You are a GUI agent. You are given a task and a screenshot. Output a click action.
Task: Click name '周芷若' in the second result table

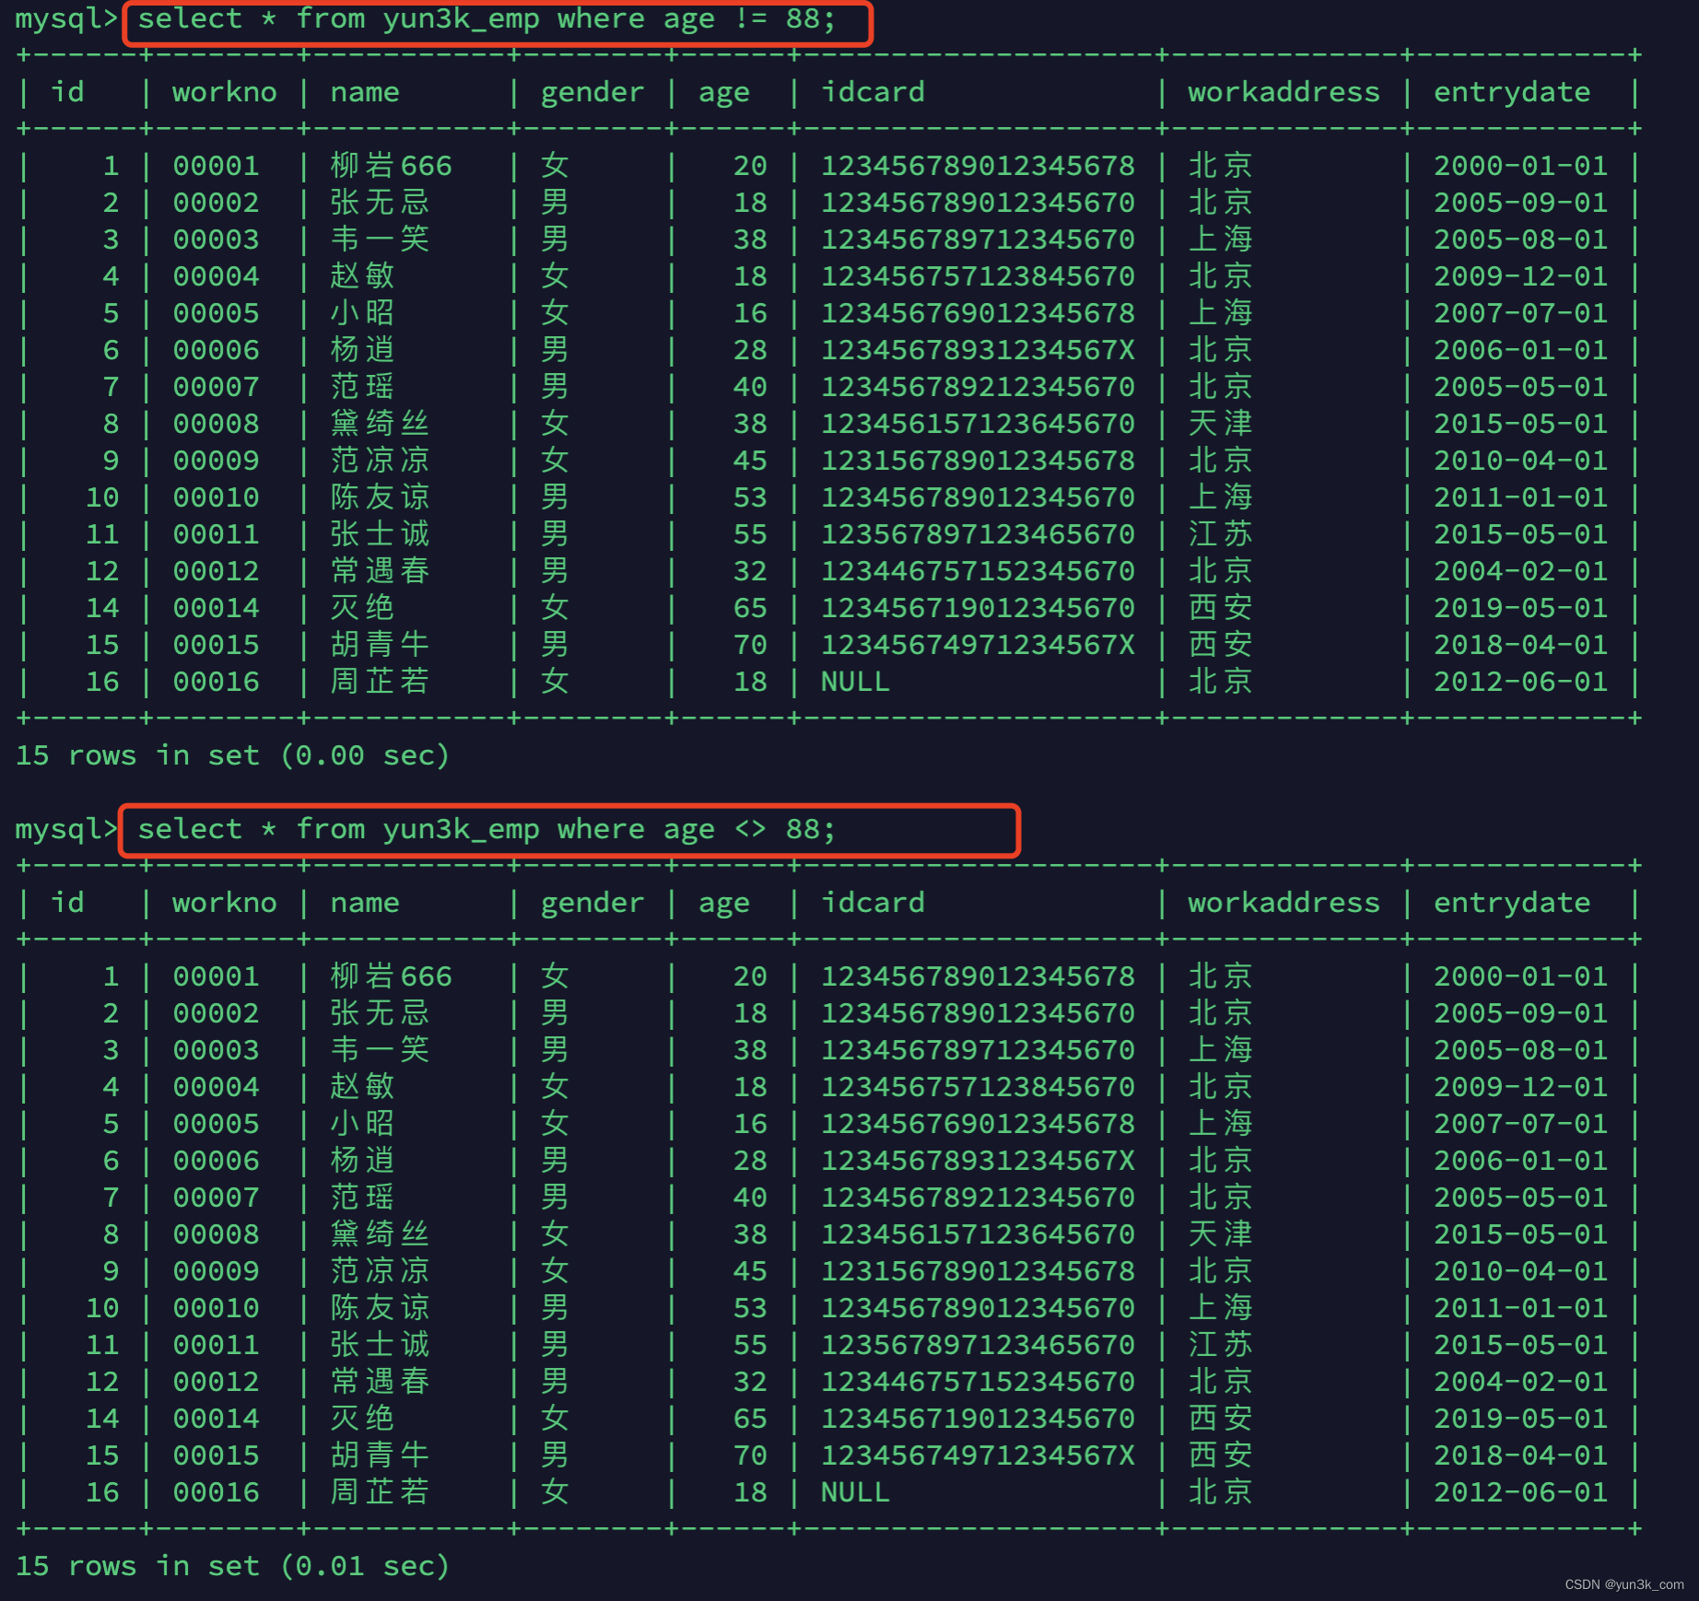(x=380, y=1492)
